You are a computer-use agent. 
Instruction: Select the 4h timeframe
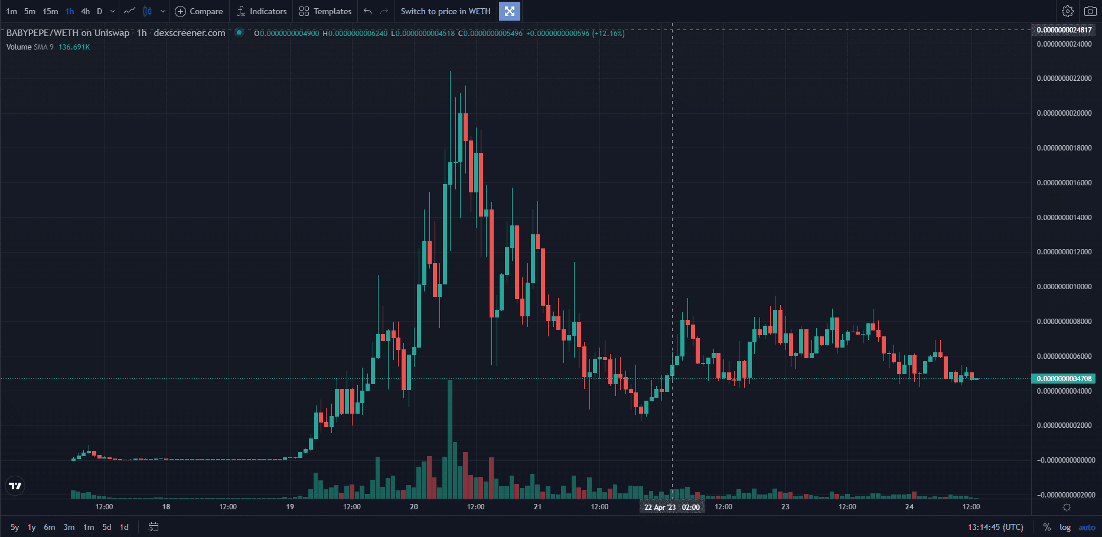click(x=86, y=11)
